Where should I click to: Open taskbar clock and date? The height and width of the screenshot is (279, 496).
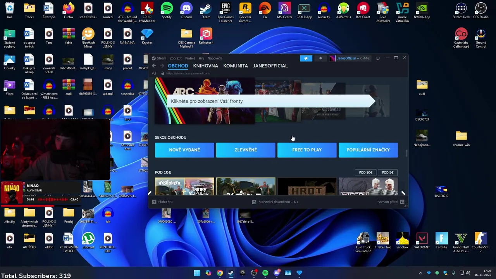click(x=483, y=273)
